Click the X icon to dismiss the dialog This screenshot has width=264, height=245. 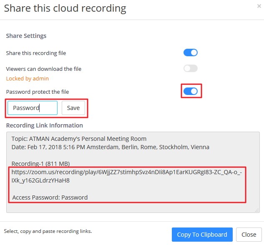click(x=259, y=6)
